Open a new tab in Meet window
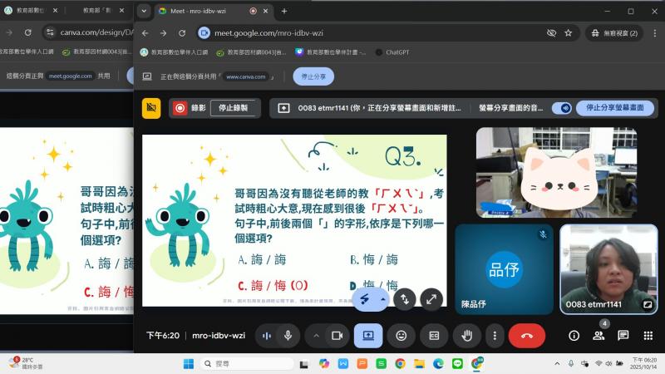This screenshot has width=665, height=374. pyautogui.click(x=284, y=11)
